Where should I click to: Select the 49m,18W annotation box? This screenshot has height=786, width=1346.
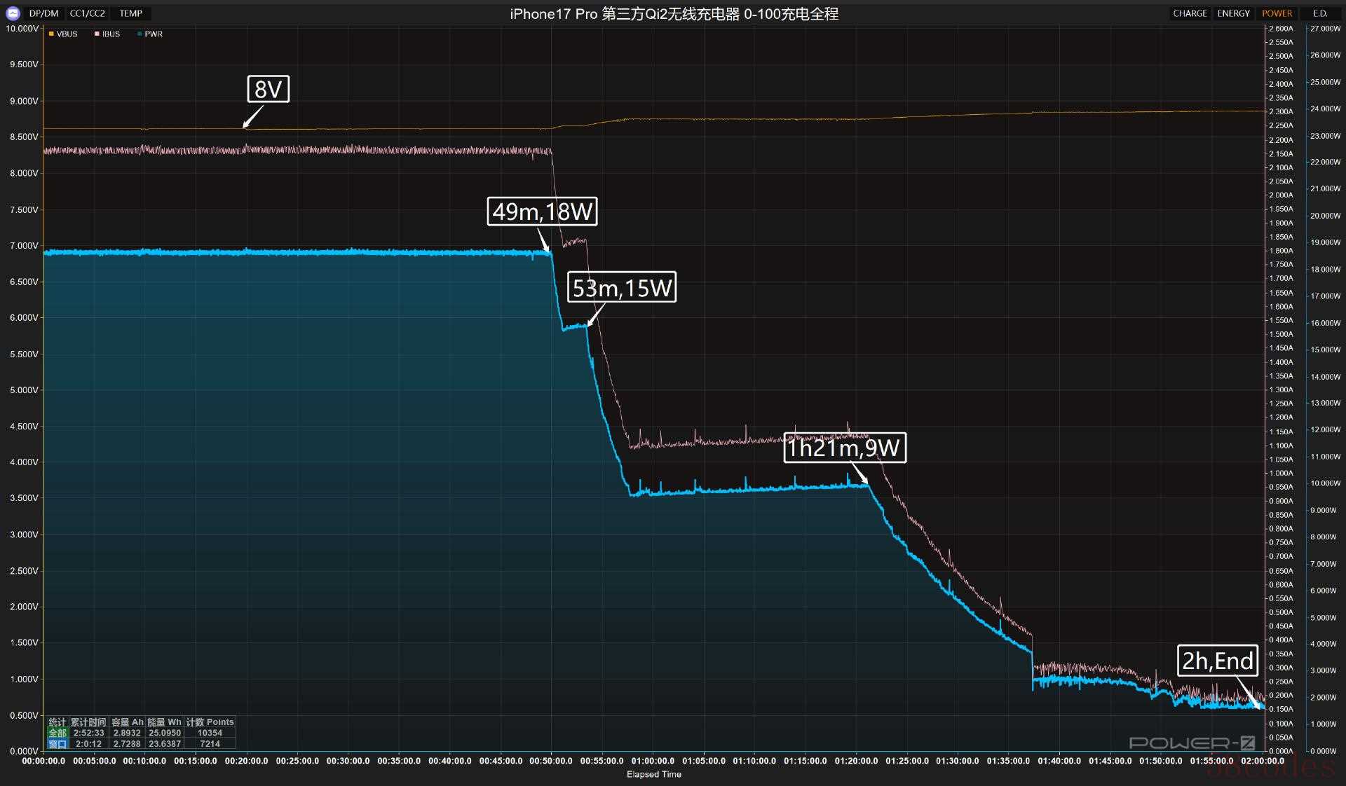click(x=542, y=211)
